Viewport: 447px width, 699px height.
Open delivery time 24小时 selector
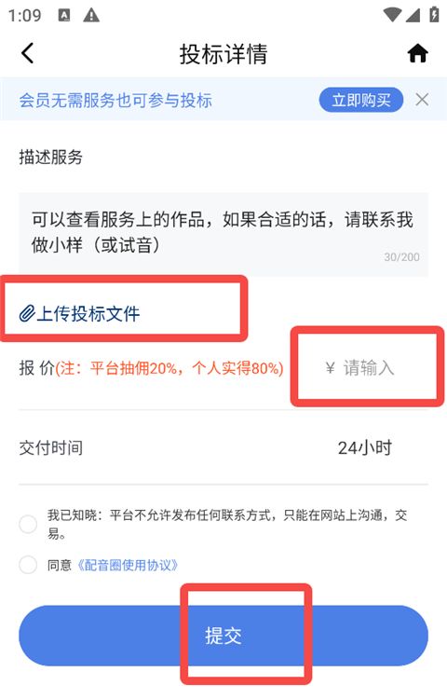[x=365, y=448]
